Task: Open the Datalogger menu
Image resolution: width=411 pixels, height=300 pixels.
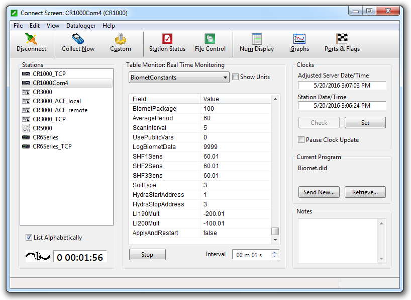Action: point(81,26)
